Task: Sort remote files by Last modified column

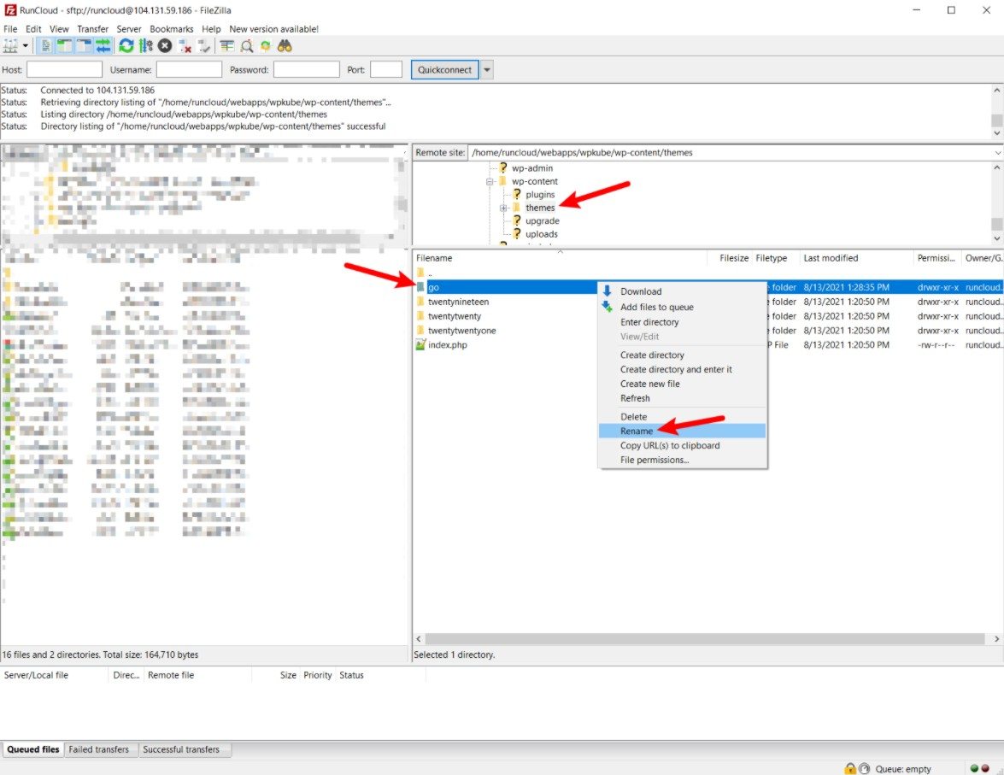Action: [x=857, y=258]
